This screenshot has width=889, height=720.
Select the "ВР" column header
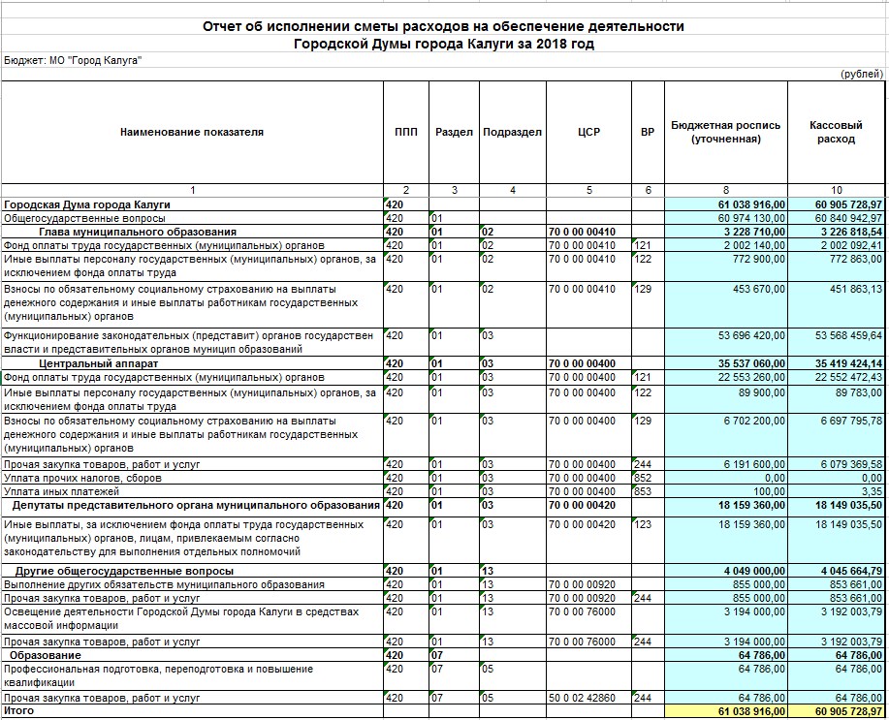pyautogui.click(x=647, y=132)
